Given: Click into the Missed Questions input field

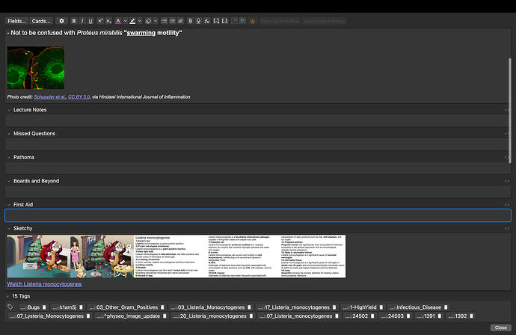Looking at the screenshot, I should (258, 144).
